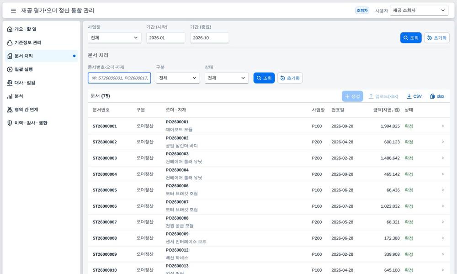This screenshot has width=457, height=274.
Task: Open the 영역 간 연계 menu
Action: [x=42, y=110]
